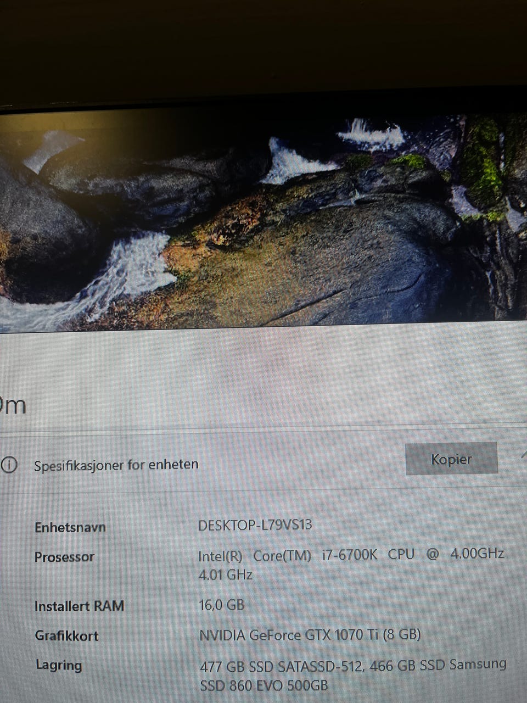Click the Kopier button
This screenshot has width=527, height=703.
pyautogui.click(x=451, y=459)
